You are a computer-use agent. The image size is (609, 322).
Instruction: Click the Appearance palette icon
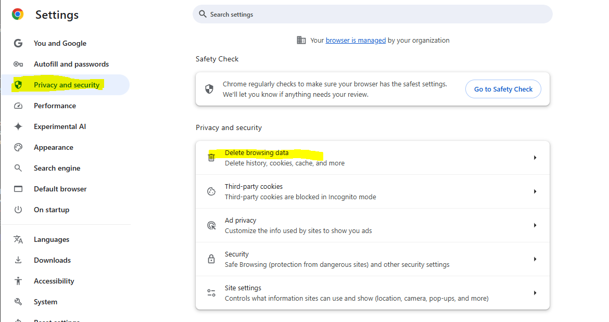click(18, 147)
